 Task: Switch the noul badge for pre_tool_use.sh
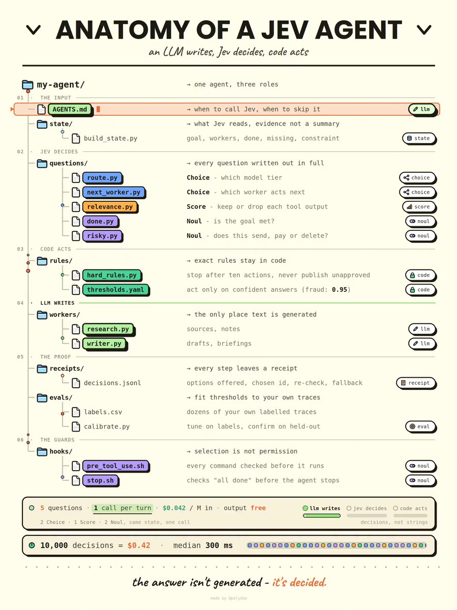coord(420,466)
